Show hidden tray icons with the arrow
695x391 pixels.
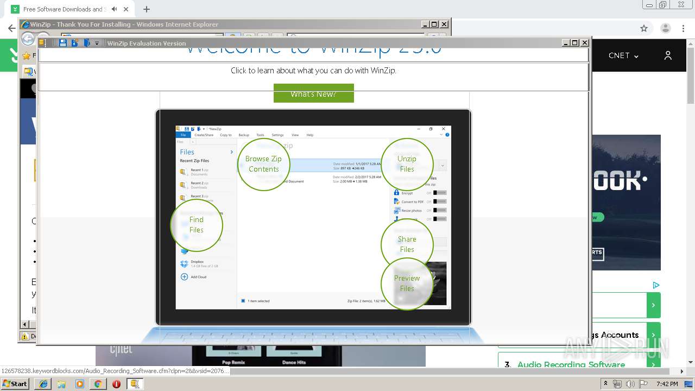[606, 383]
